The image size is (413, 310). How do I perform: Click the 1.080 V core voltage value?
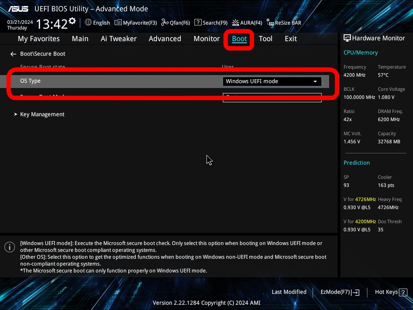[386, 97]
